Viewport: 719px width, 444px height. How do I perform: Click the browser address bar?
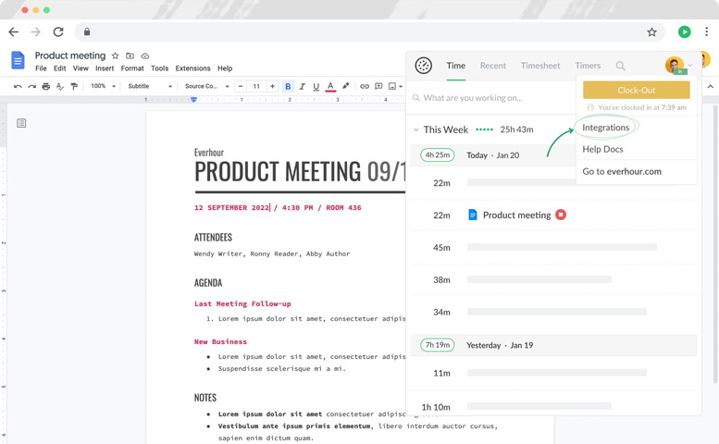(x=369, y=31)
